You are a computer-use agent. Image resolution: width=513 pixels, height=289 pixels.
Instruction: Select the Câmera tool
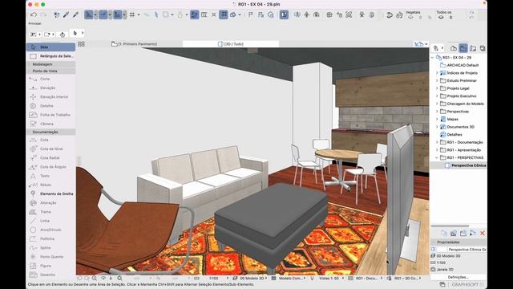(50, 124)
